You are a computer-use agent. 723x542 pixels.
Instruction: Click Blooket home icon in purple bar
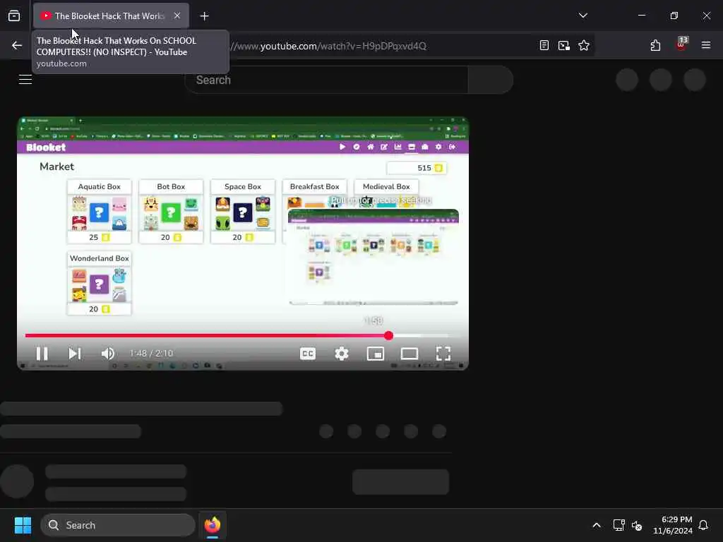(370, 147)
